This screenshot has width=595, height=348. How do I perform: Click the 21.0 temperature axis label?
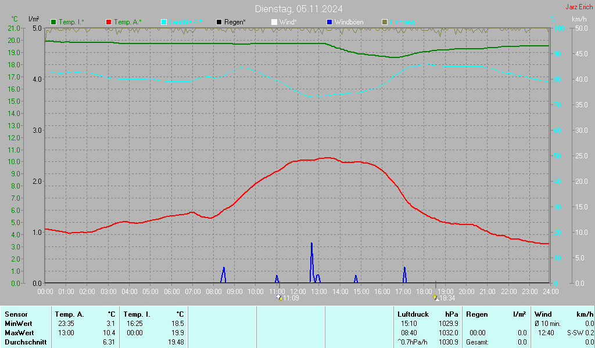pos(14,28)
